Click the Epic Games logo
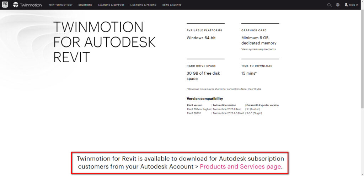Image resolution: width=364 pixels, height=176 pixels. point(5,5)
